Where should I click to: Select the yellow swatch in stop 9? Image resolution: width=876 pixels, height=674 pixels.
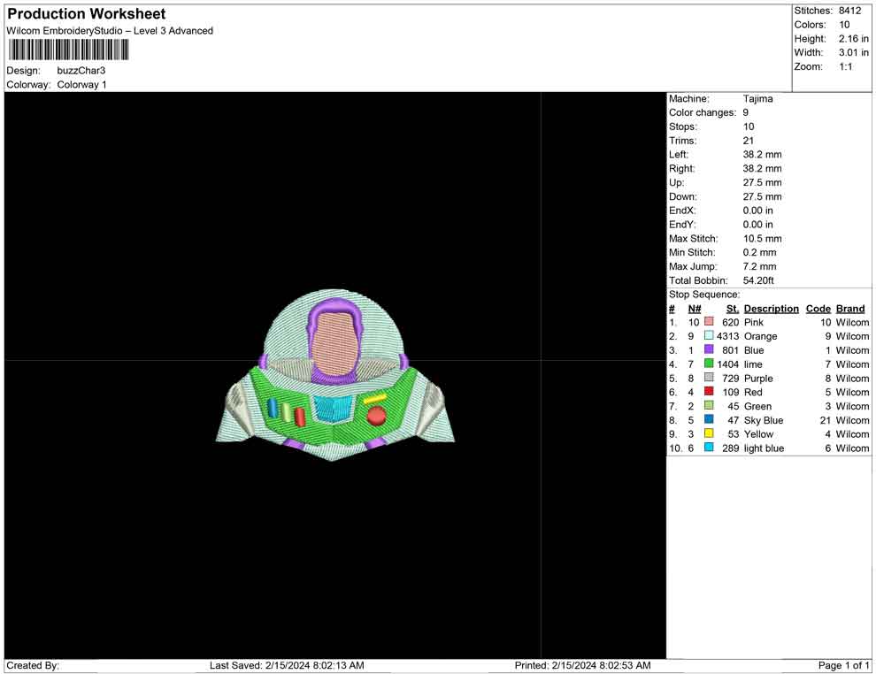pyautogui.click(x=709, y=434)
